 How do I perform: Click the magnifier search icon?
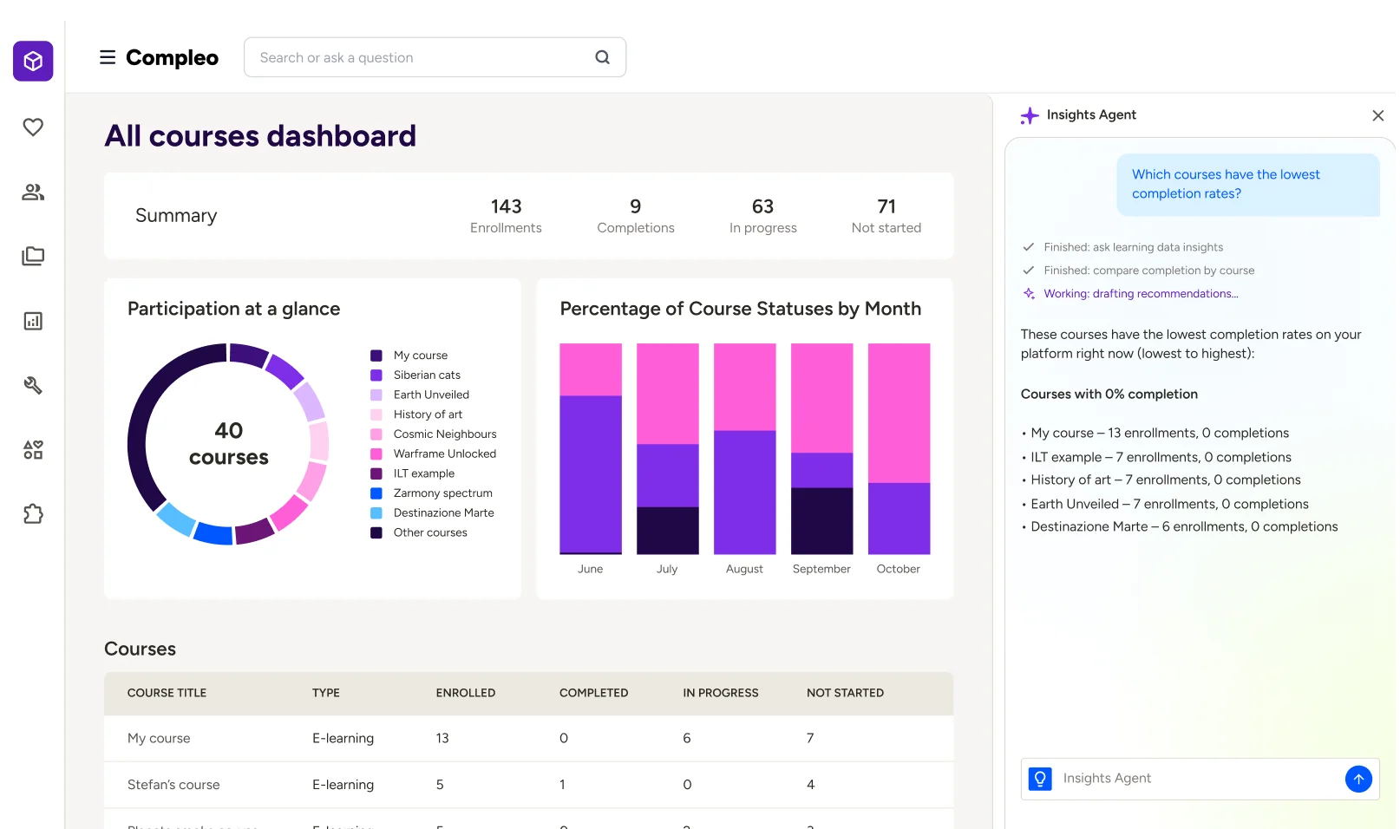pyautogui.click(x=602, y=57)
